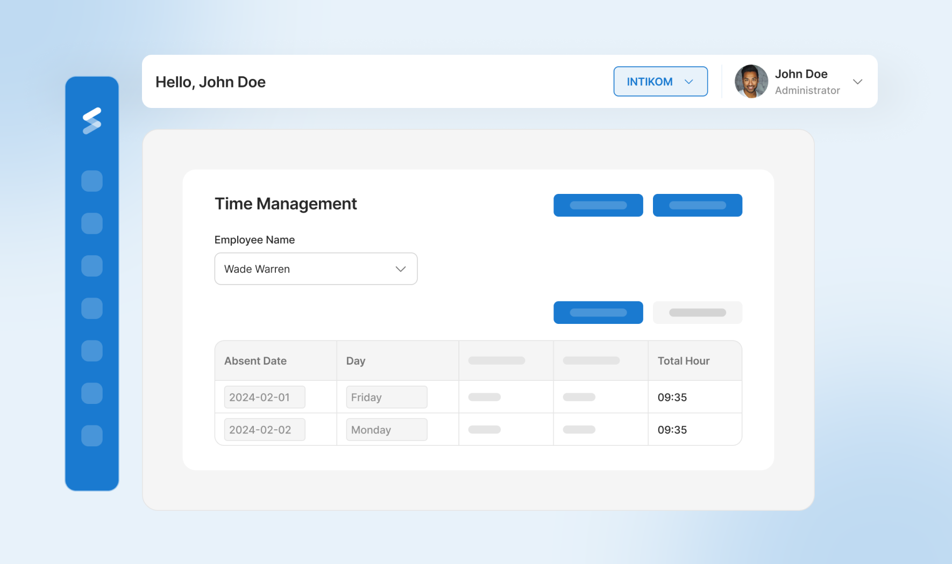
Task: Open the INTIKOM company dropdown
Action: point(660,81)
